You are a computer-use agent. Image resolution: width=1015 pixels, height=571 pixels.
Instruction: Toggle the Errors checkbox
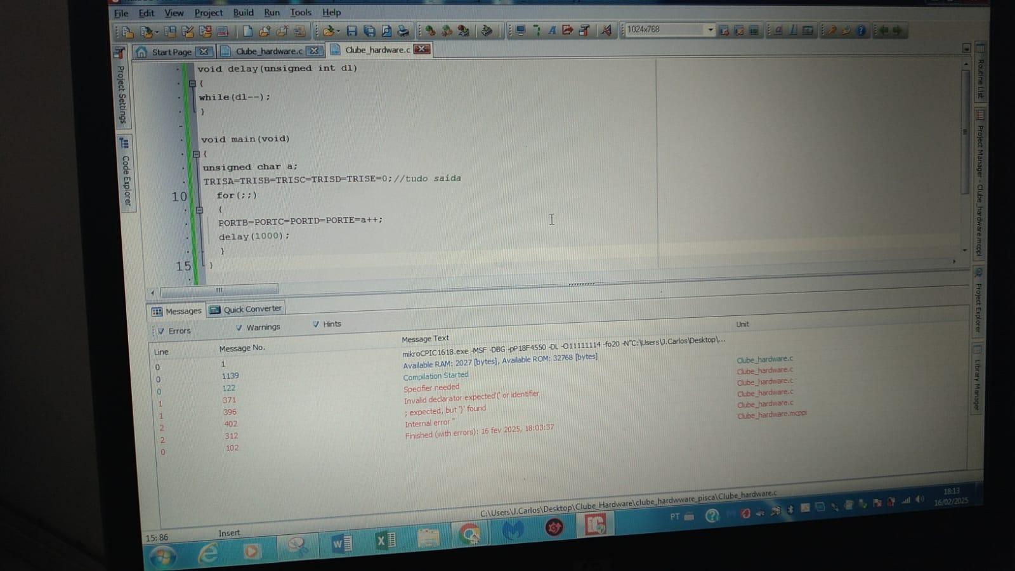(161, 331)
